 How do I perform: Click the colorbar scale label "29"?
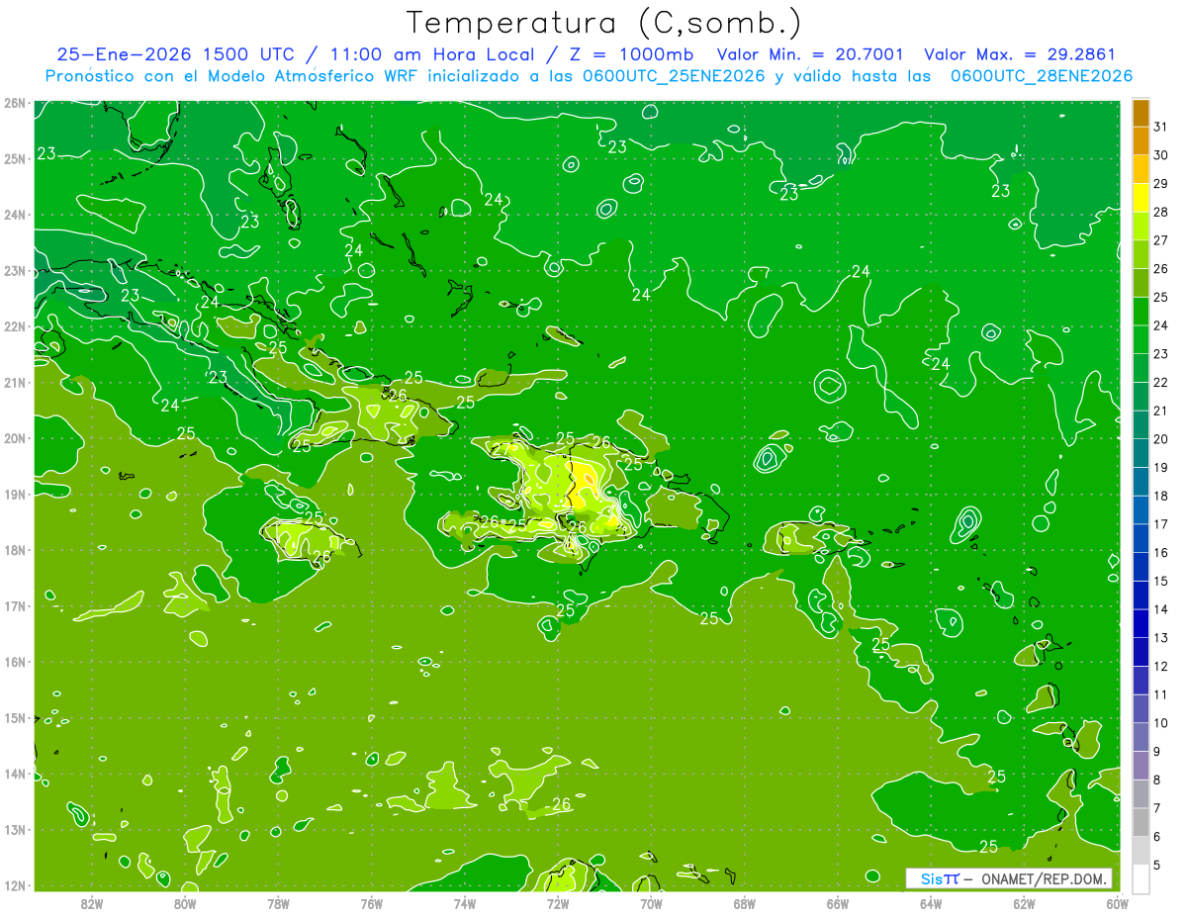[x=1160, y=184]
